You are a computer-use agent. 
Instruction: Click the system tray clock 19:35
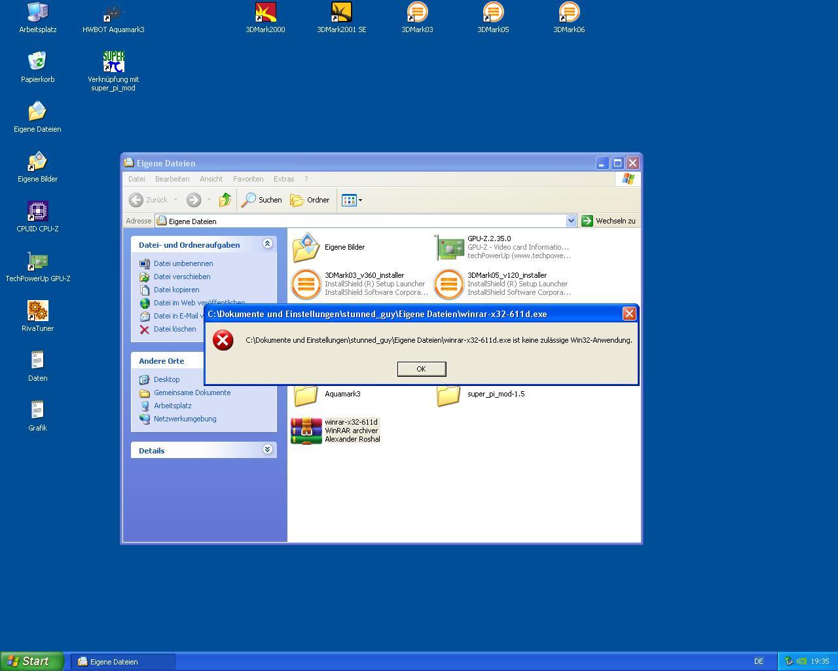[820, 662]
